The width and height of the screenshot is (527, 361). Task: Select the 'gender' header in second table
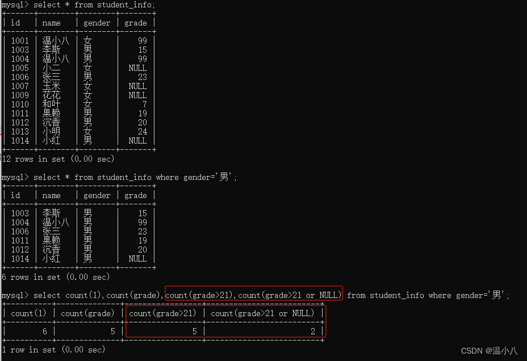(x=97, y=195)
